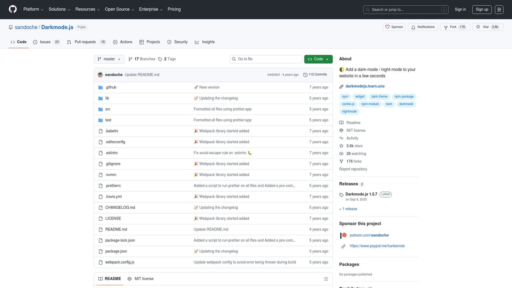The width and height of the screenshot is (512, 288).
Task: Open the Pull requests tab
Action: coord(85,42)
